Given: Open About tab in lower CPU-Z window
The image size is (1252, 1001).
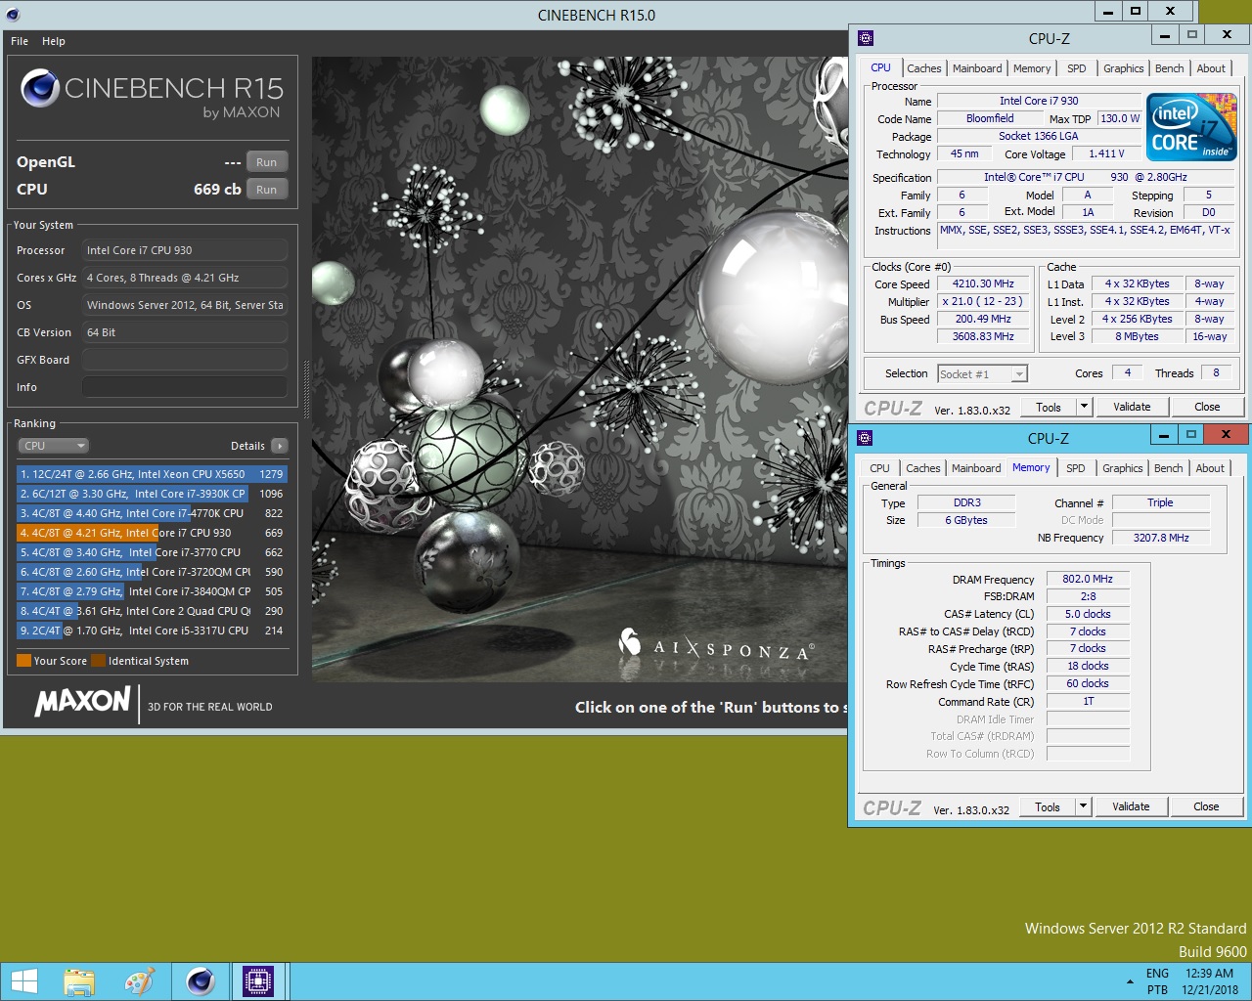Looking at the screenshot, I should (x=1210, y=468).
